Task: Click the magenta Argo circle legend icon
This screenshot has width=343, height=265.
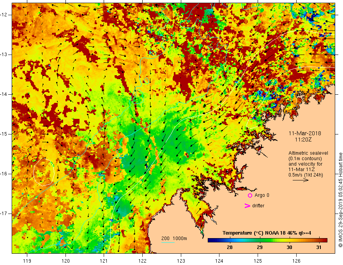Action: (250, 196)
